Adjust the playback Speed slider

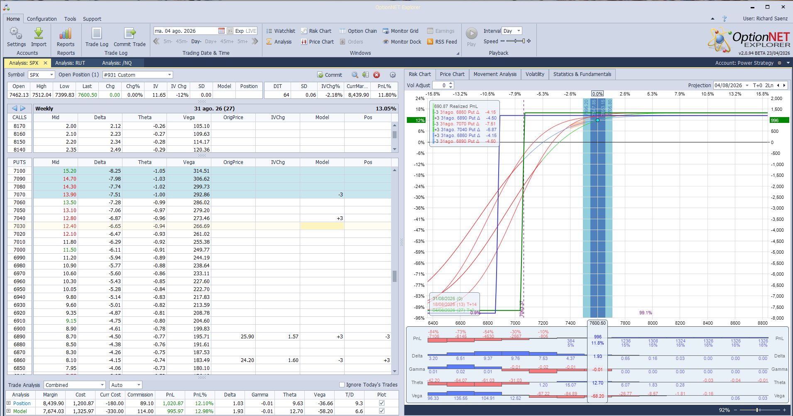coord(516,41)
